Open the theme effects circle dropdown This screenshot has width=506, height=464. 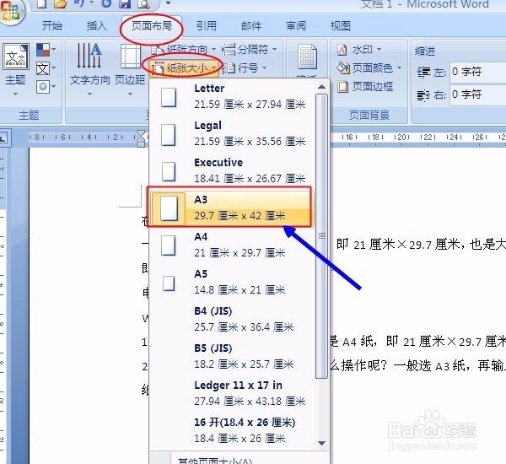coord(46,87)
